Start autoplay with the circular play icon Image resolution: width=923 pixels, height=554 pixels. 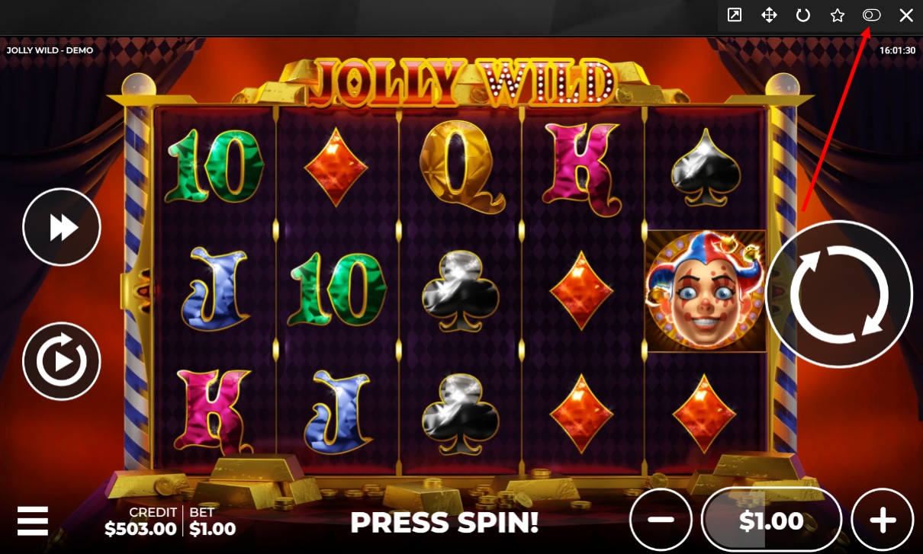coord(62,361)
